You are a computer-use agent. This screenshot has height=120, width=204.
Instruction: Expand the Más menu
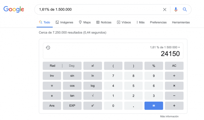coord(140,22)
